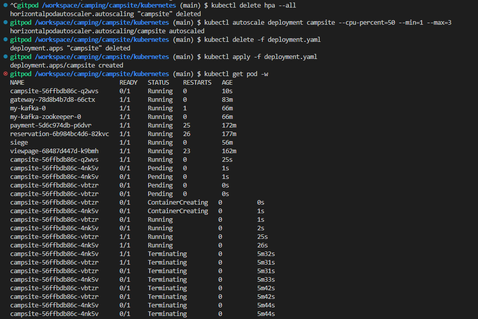478x319 pixels.
Task: Click the age value '5m33s'
Action: 266,279
